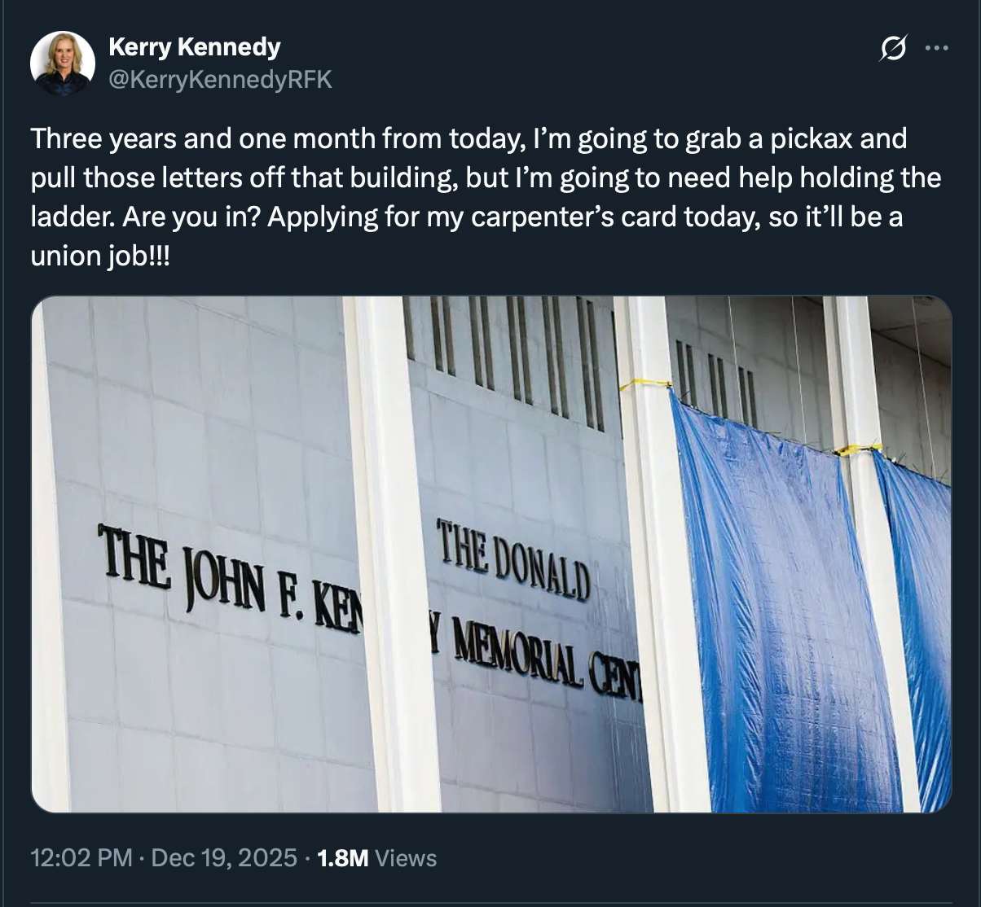Click the tweet's first line about the pickax
The height and width of the screenshot is (907, 981).
[x=469, y=138]
